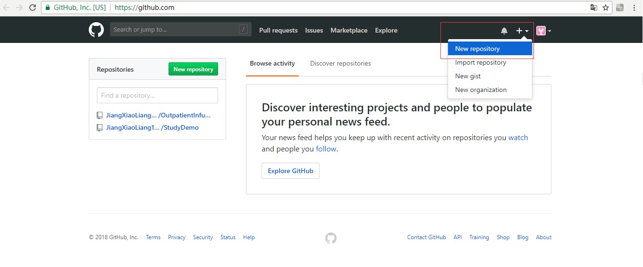Choose Import repository menu item
This screenshot has height=267, width=643.
(x=490, y=62)
